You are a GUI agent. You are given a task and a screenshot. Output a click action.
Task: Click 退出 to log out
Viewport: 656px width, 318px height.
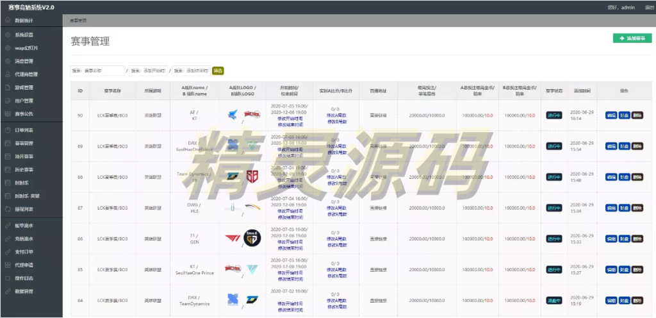pyautogui.click(x=649, y=8)
